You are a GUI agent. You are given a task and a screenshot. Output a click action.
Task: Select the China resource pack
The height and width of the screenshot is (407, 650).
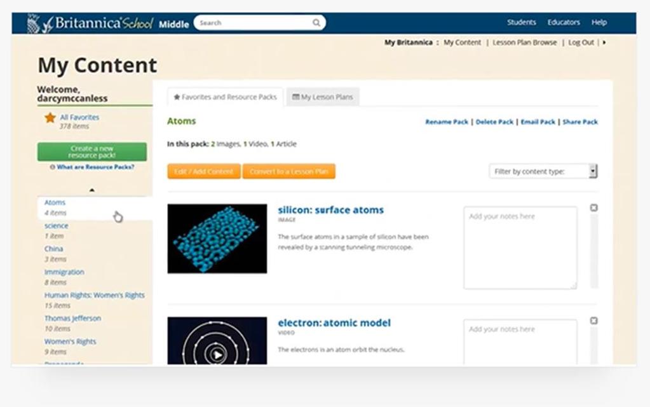coord(54,249)
